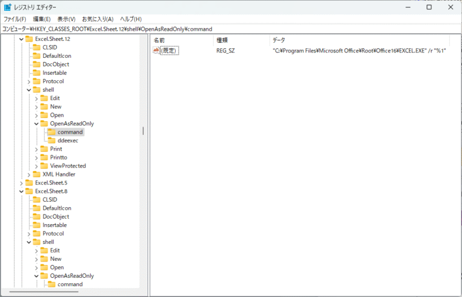The image size is (462, 297).
Task: Click the ViewProtected folder icon
Action: tap(44, 166)
